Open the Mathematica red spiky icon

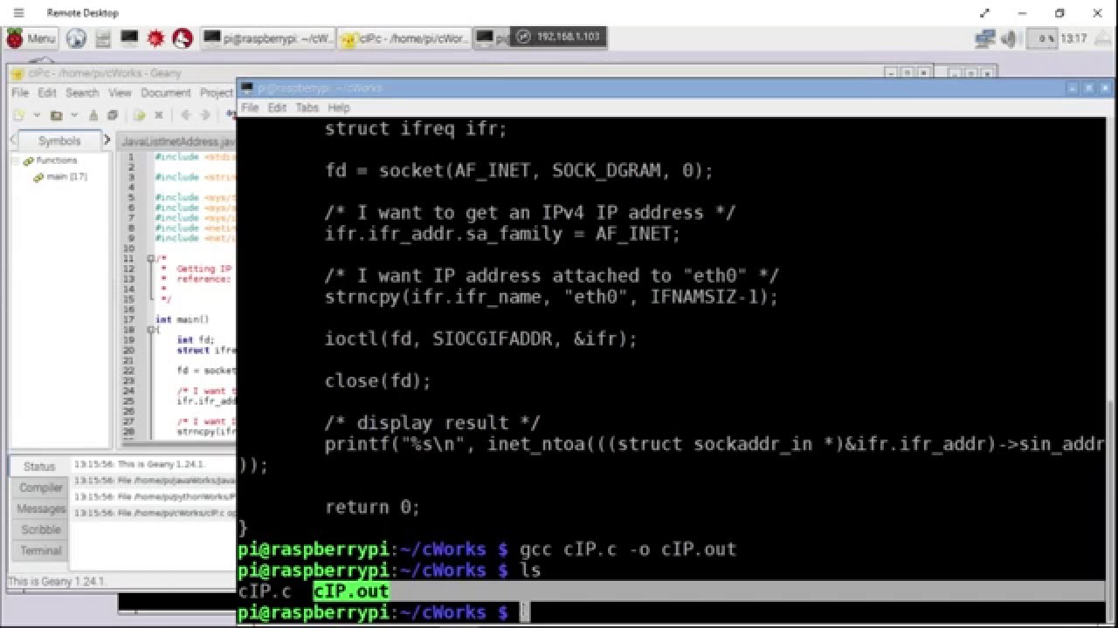click(156, 38)
